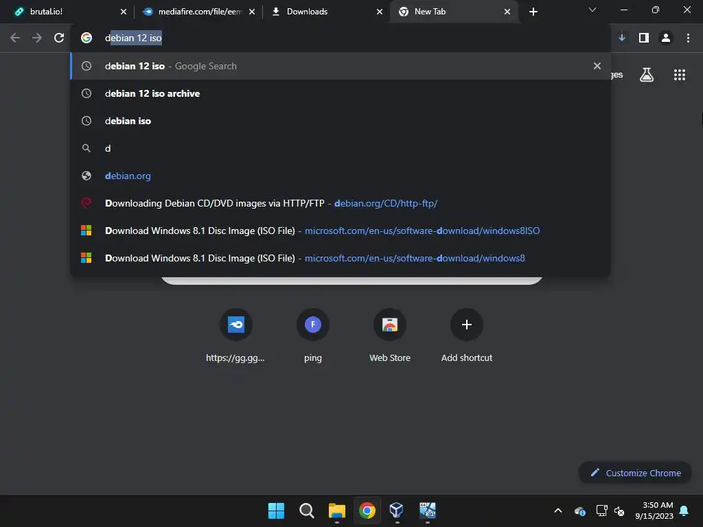Click the forward navigation arrow
The height and width of the screenshot is (527, 703).
pos(37,38)
